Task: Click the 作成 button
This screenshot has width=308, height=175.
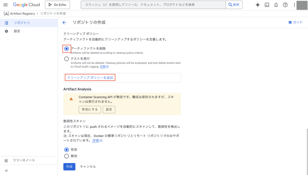Action: (69, 167)
